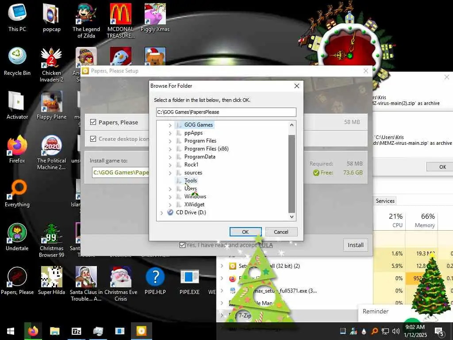The height and width of the screenshot is (340, 453).
Task: Expand the CD Drive (D:) node
Action: click(x=161, y=213)
